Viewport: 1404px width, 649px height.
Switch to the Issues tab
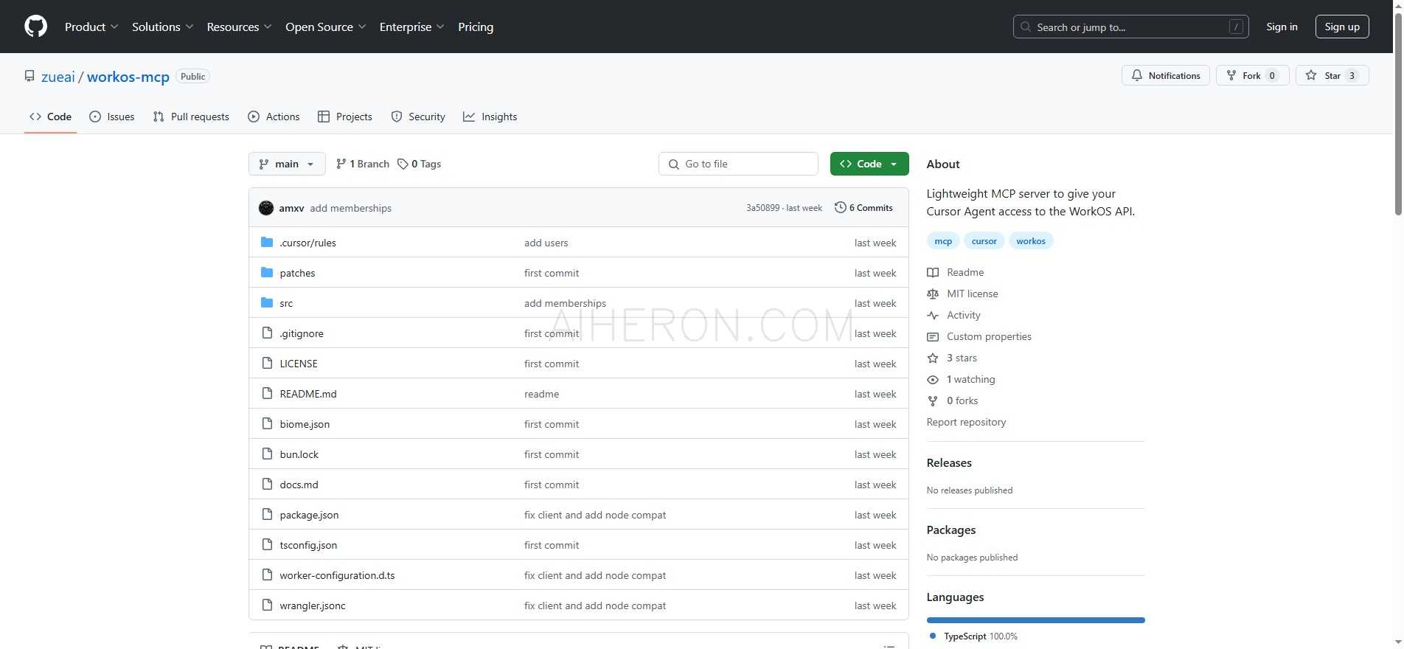[x=112, y=117]
